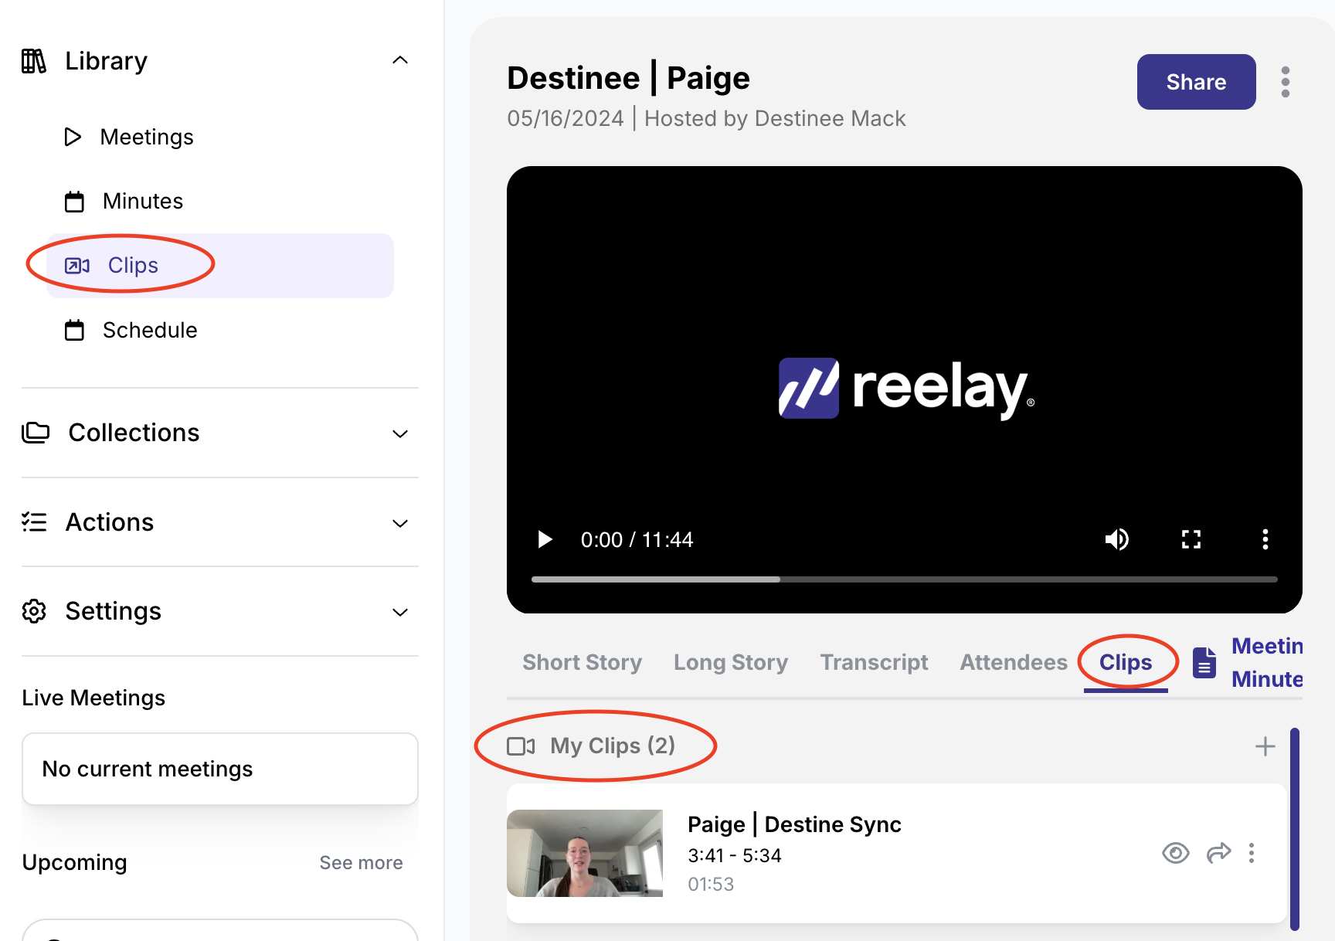
Task: Click the Live Meetings heading
Action: pos(93,698)
